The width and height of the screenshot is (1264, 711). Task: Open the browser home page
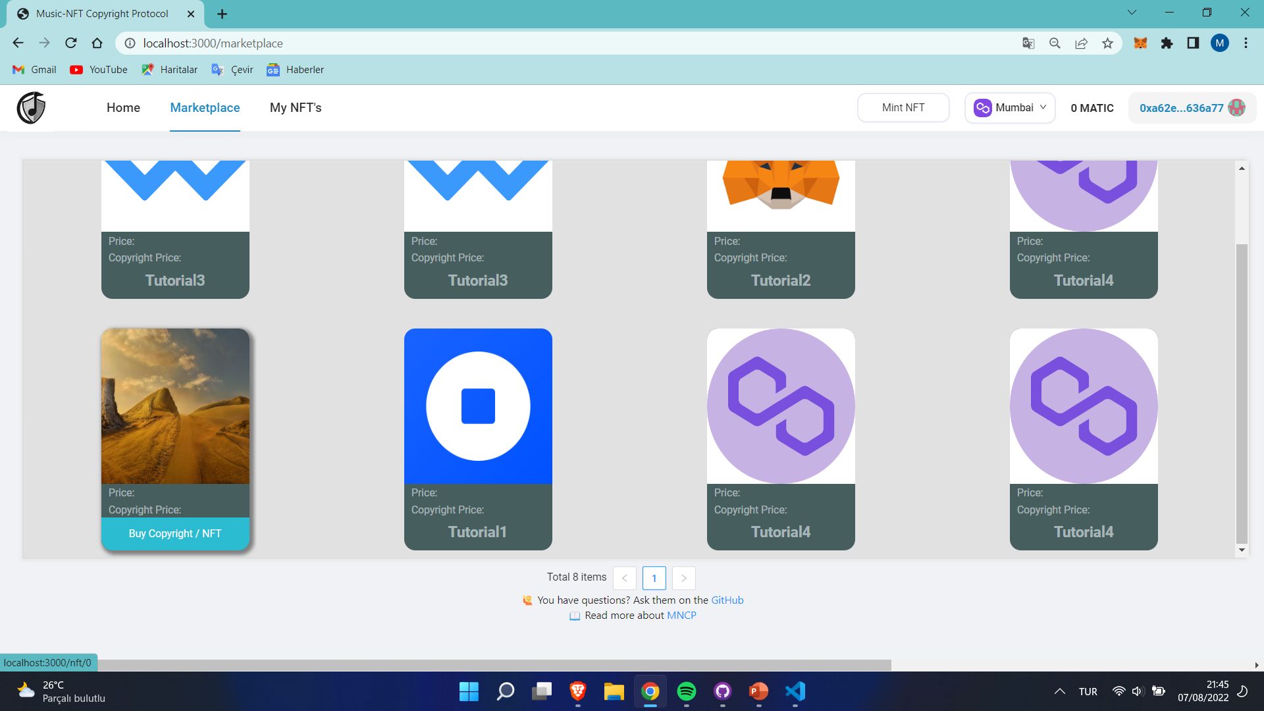click(97, 43)
